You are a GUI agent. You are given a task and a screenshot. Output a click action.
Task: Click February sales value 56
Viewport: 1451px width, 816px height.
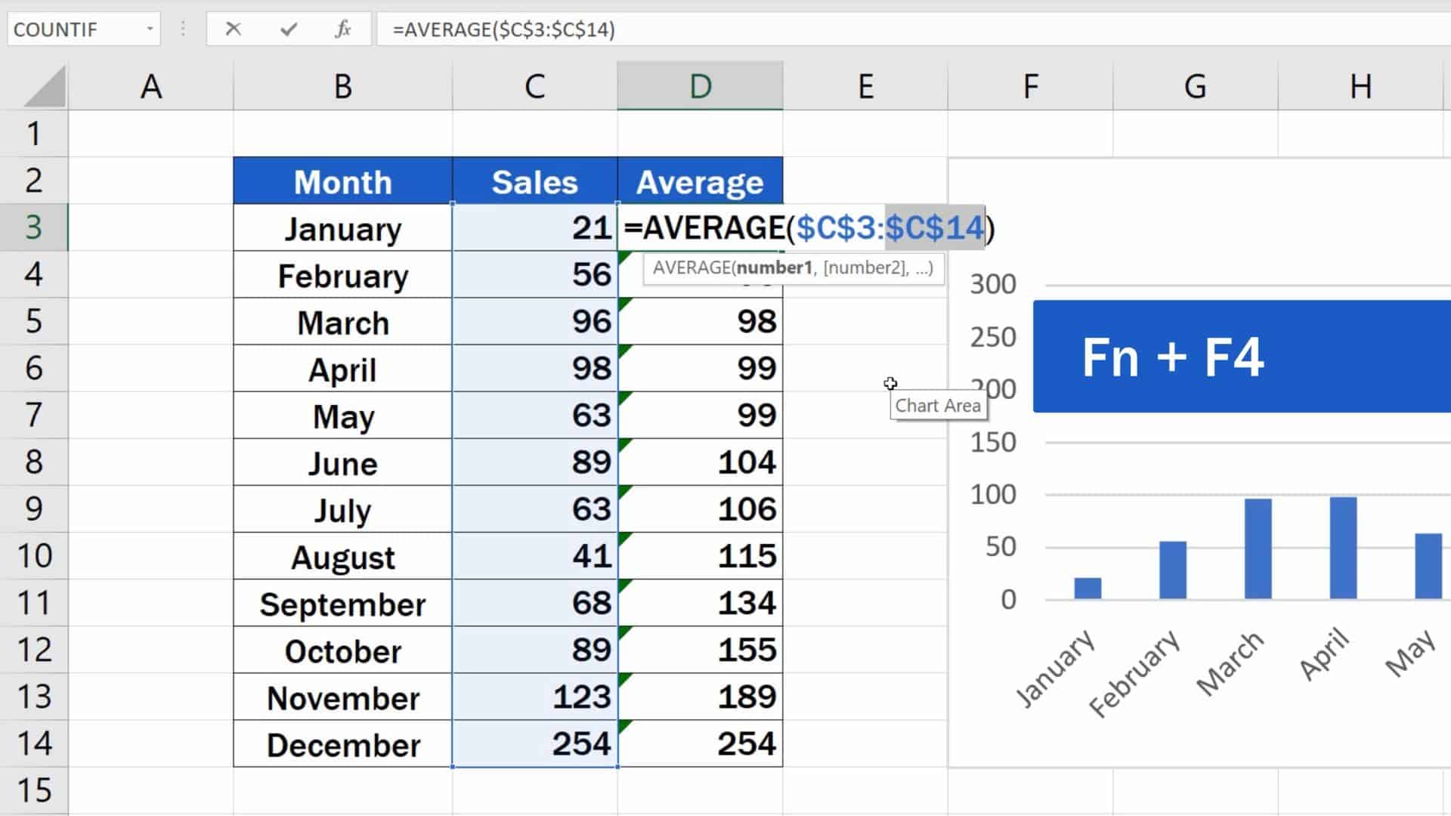535,275
